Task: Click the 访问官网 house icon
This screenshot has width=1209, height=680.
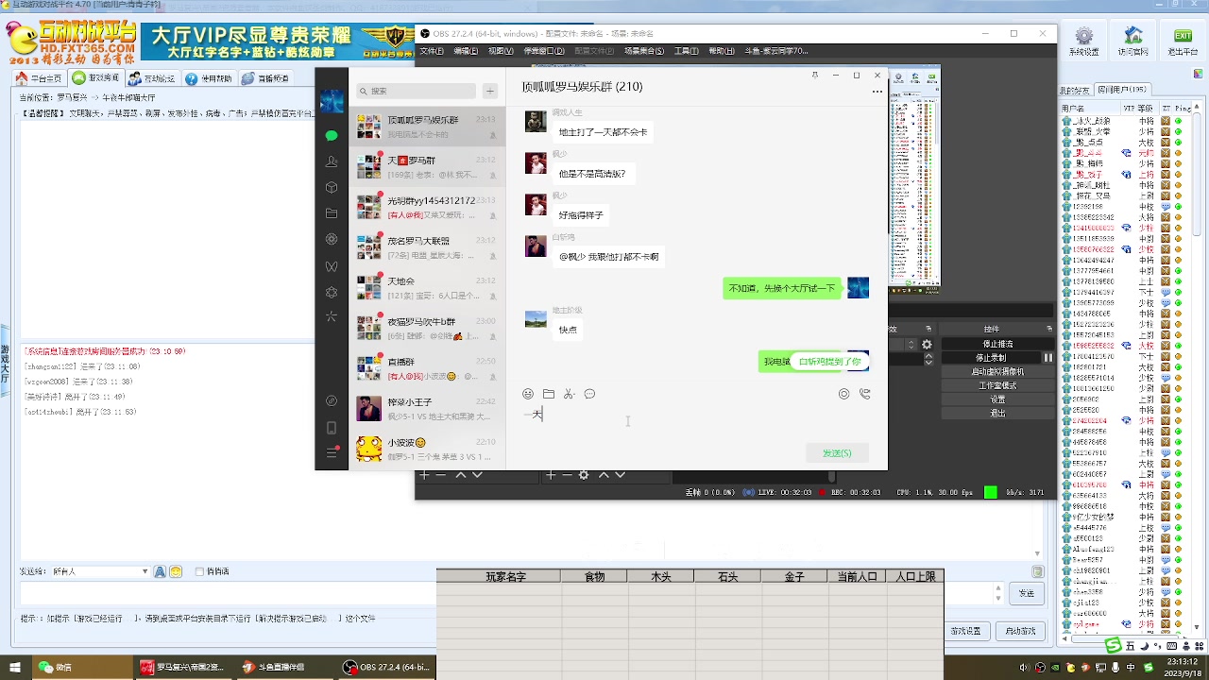Action: coord(1133,35)
